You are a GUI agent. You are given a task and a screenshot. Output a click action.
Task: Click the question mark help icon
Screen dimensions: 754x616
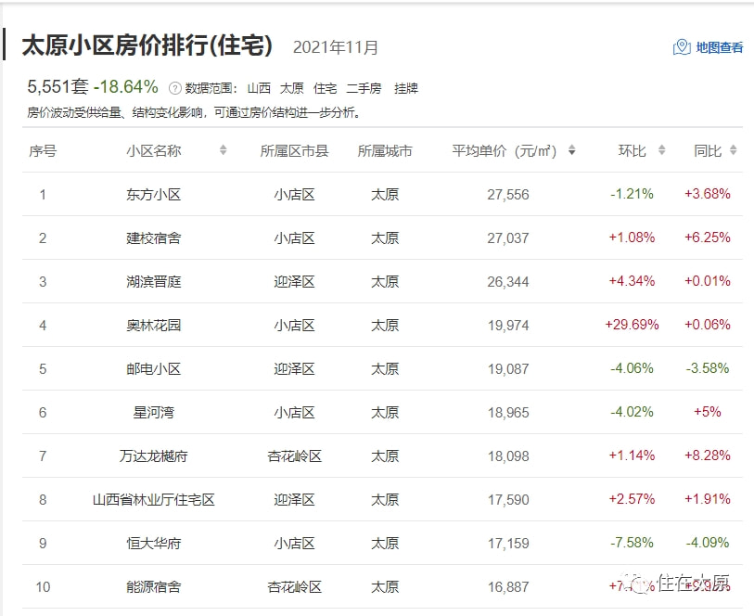(174, 88)
